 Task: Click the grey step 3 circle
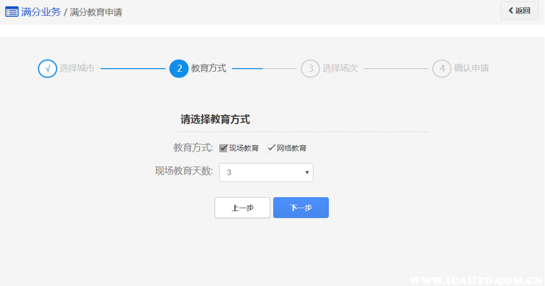pos(310,69)
